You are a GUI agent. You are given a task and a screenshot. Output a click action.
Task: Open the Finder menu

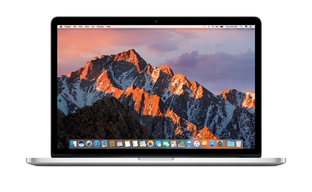[x=68, y=27]
